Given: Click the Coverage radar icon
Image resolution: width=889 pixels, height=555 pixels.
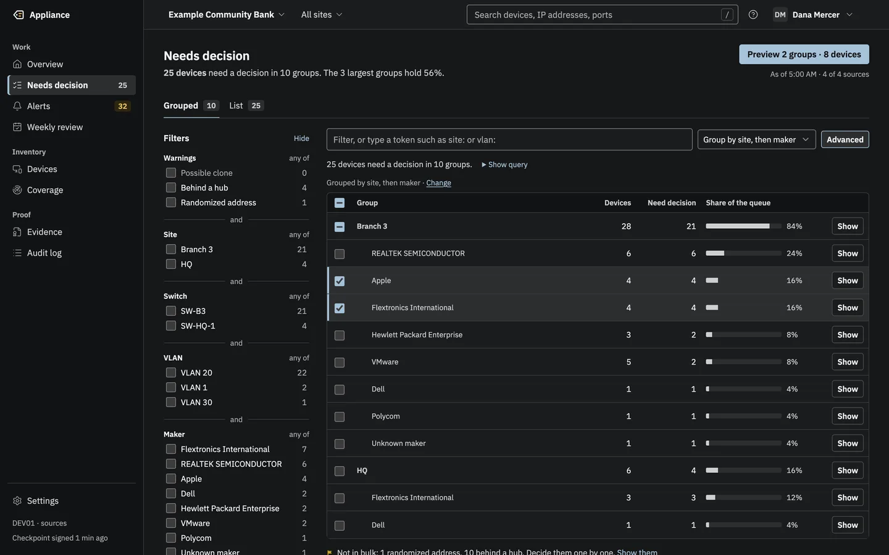Looking at the screenshot, I should tap(17, 190).
